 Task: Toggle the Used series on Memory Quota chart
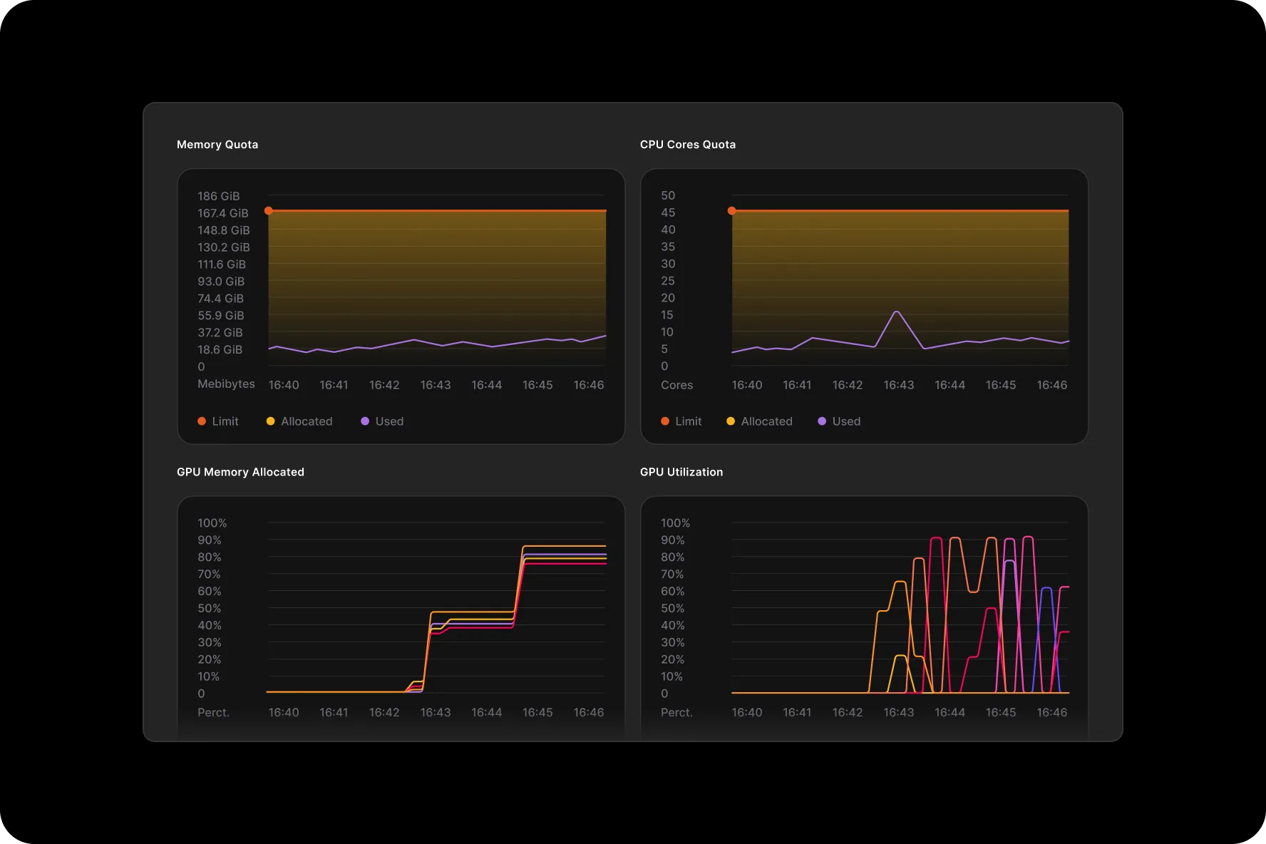[x=382, y=421]
